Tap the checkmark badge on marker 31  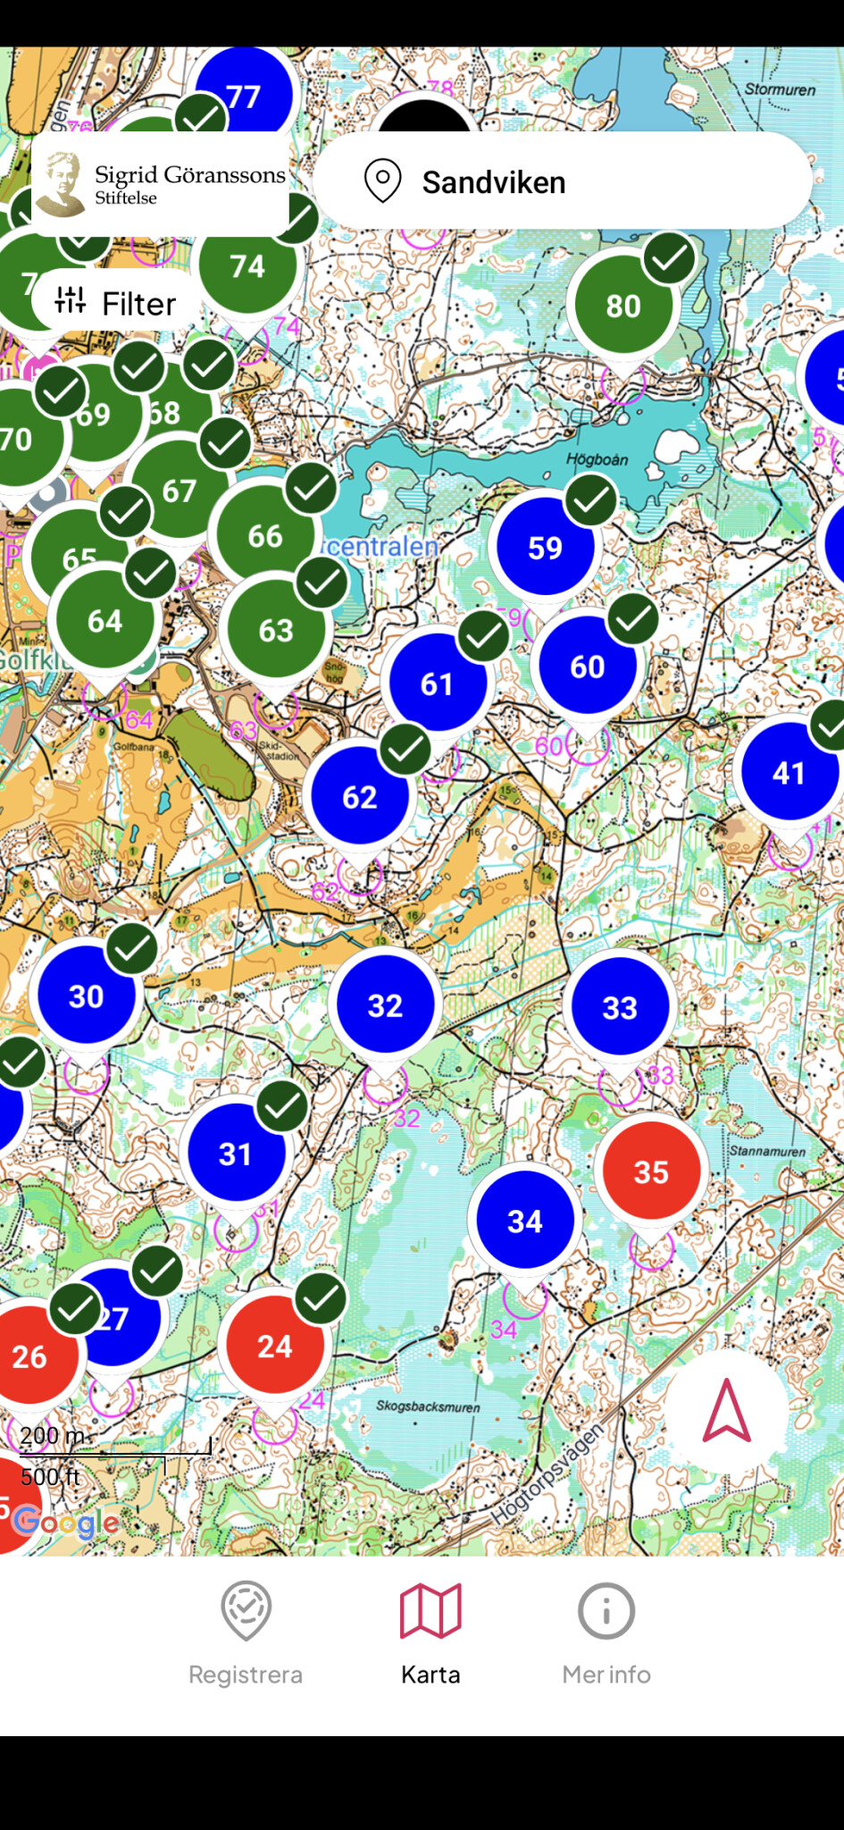282,1106
